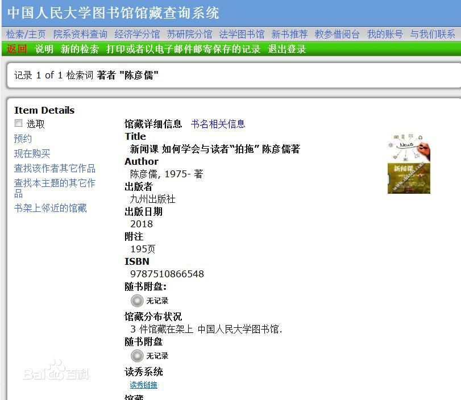Start 新的检索 new search
This screenshot has width=461, height=400.
tap(80, 49)
